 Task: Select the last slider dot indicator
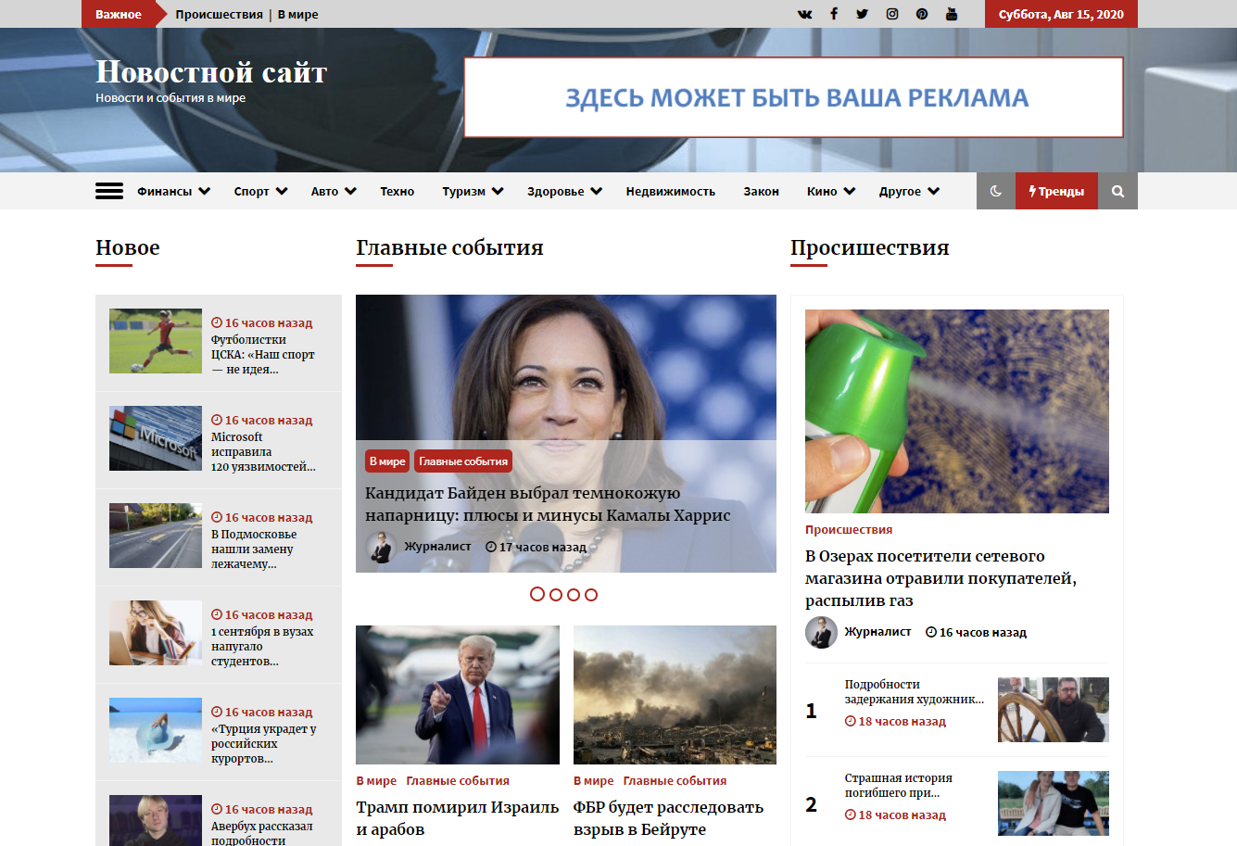coord(591,594)
